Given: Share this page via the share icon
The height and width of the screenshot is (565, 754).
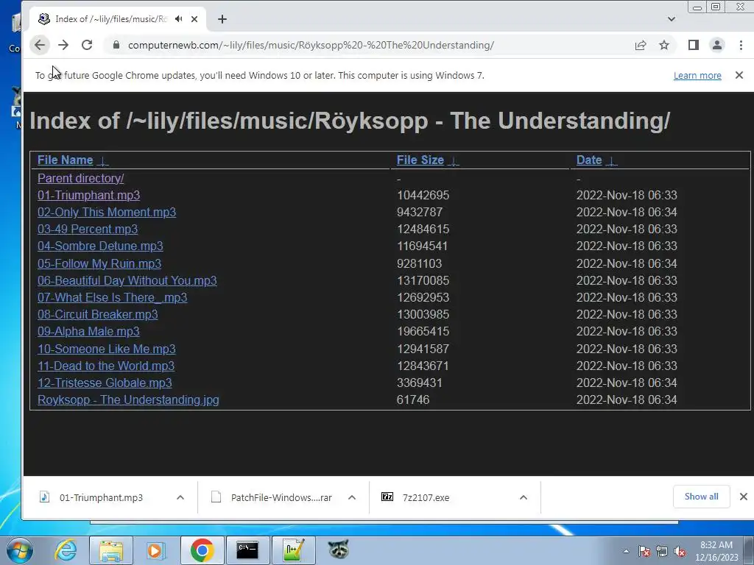Looking at the screenshot, I should tap(640, 45).
